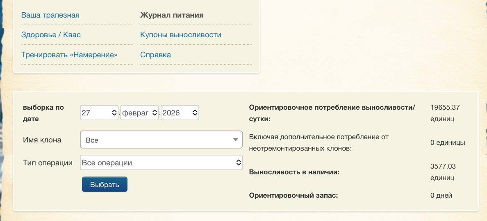Open the Ваша трапезная link

[50, 15]
